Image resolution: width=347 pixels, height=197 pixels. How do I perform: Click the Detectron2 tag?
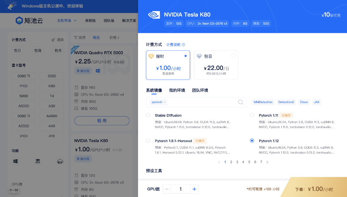[x=286, y=102]
